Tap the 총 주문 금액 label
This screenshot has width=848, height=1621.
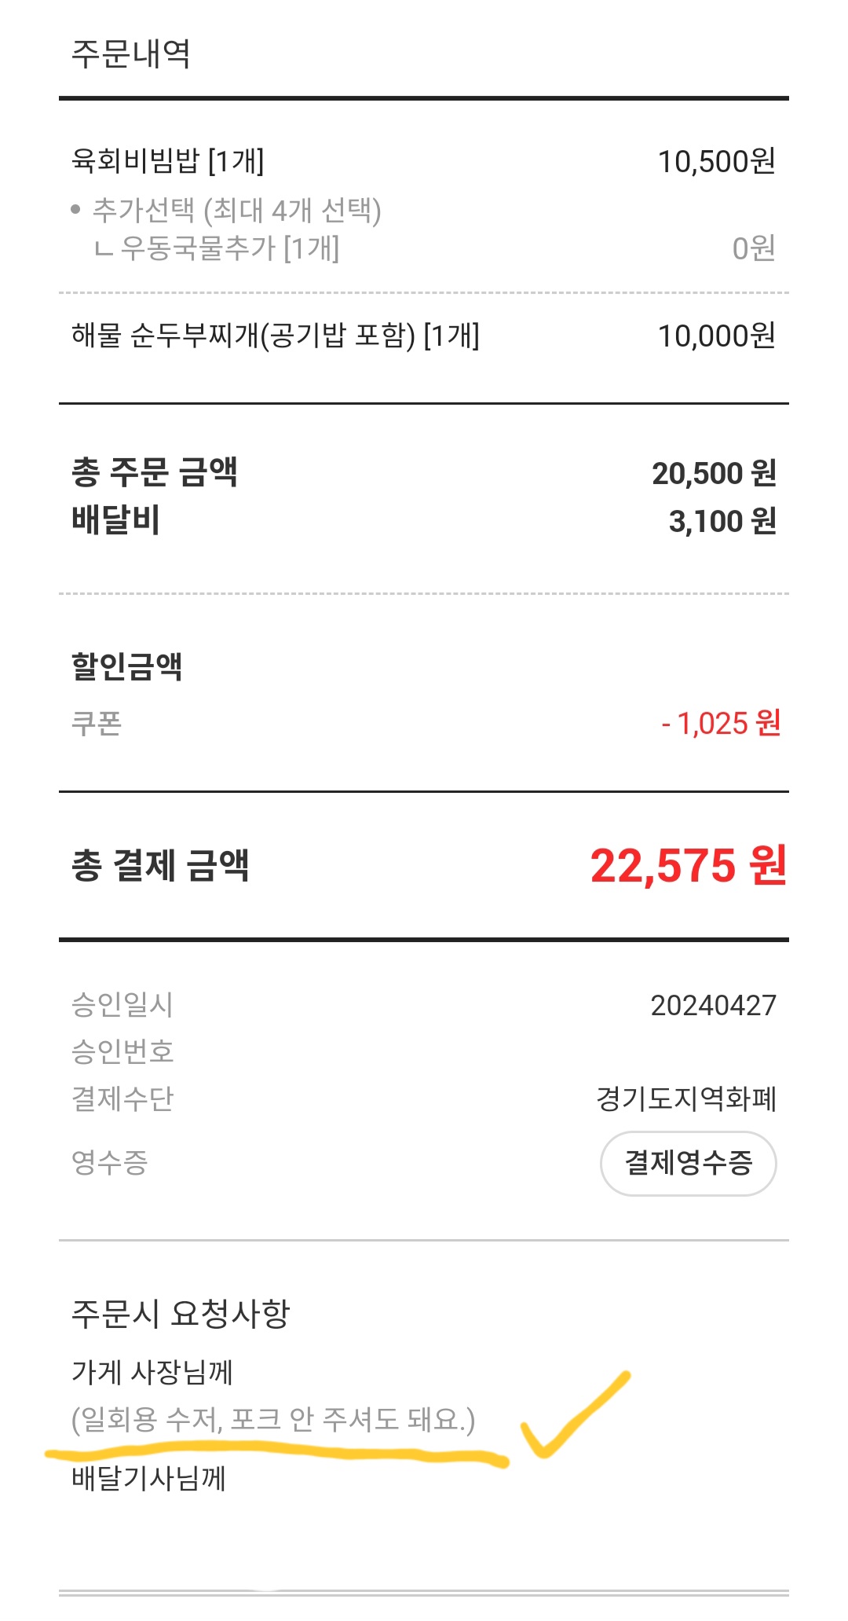[155, 472]
